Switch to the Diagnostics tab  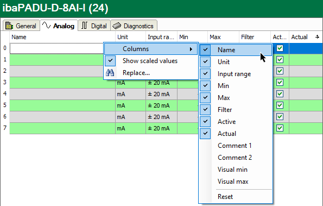(134, 26)
